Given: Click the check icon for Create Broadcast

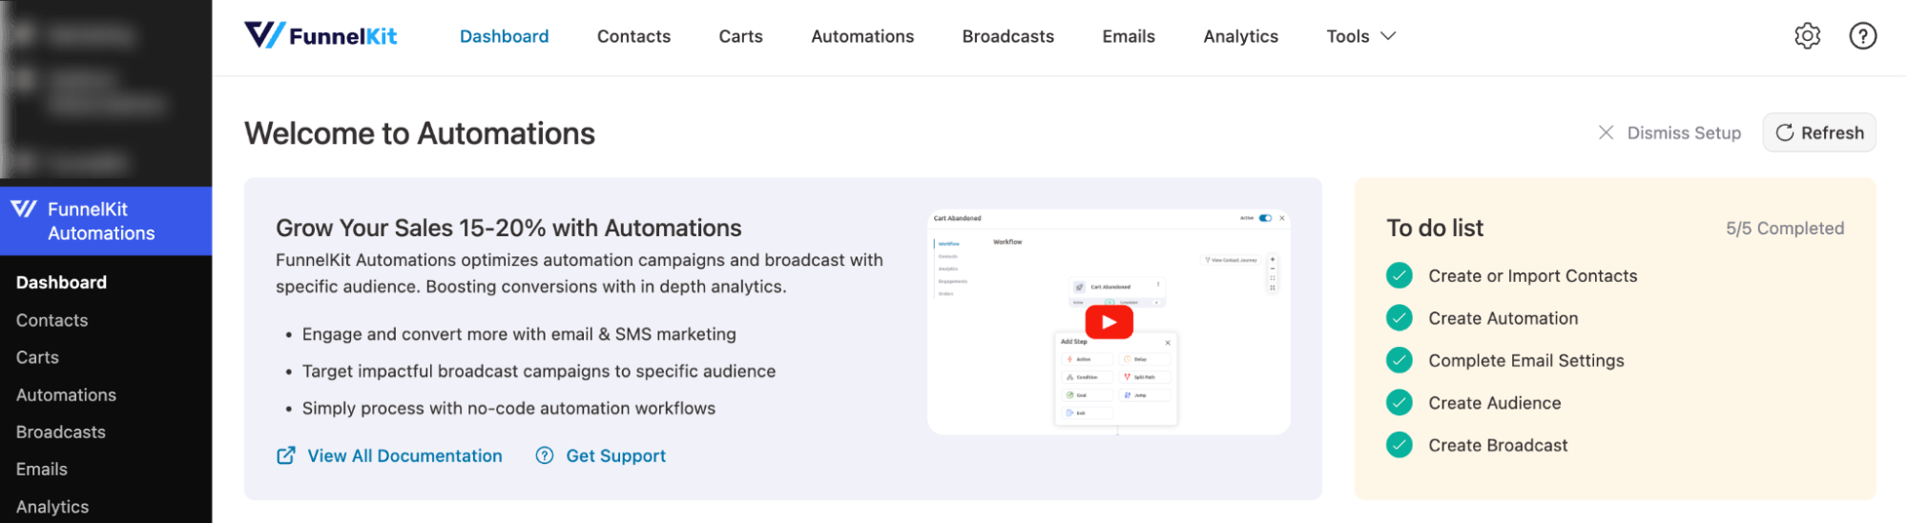Looking at the screenshot, I should (1399, 445).
